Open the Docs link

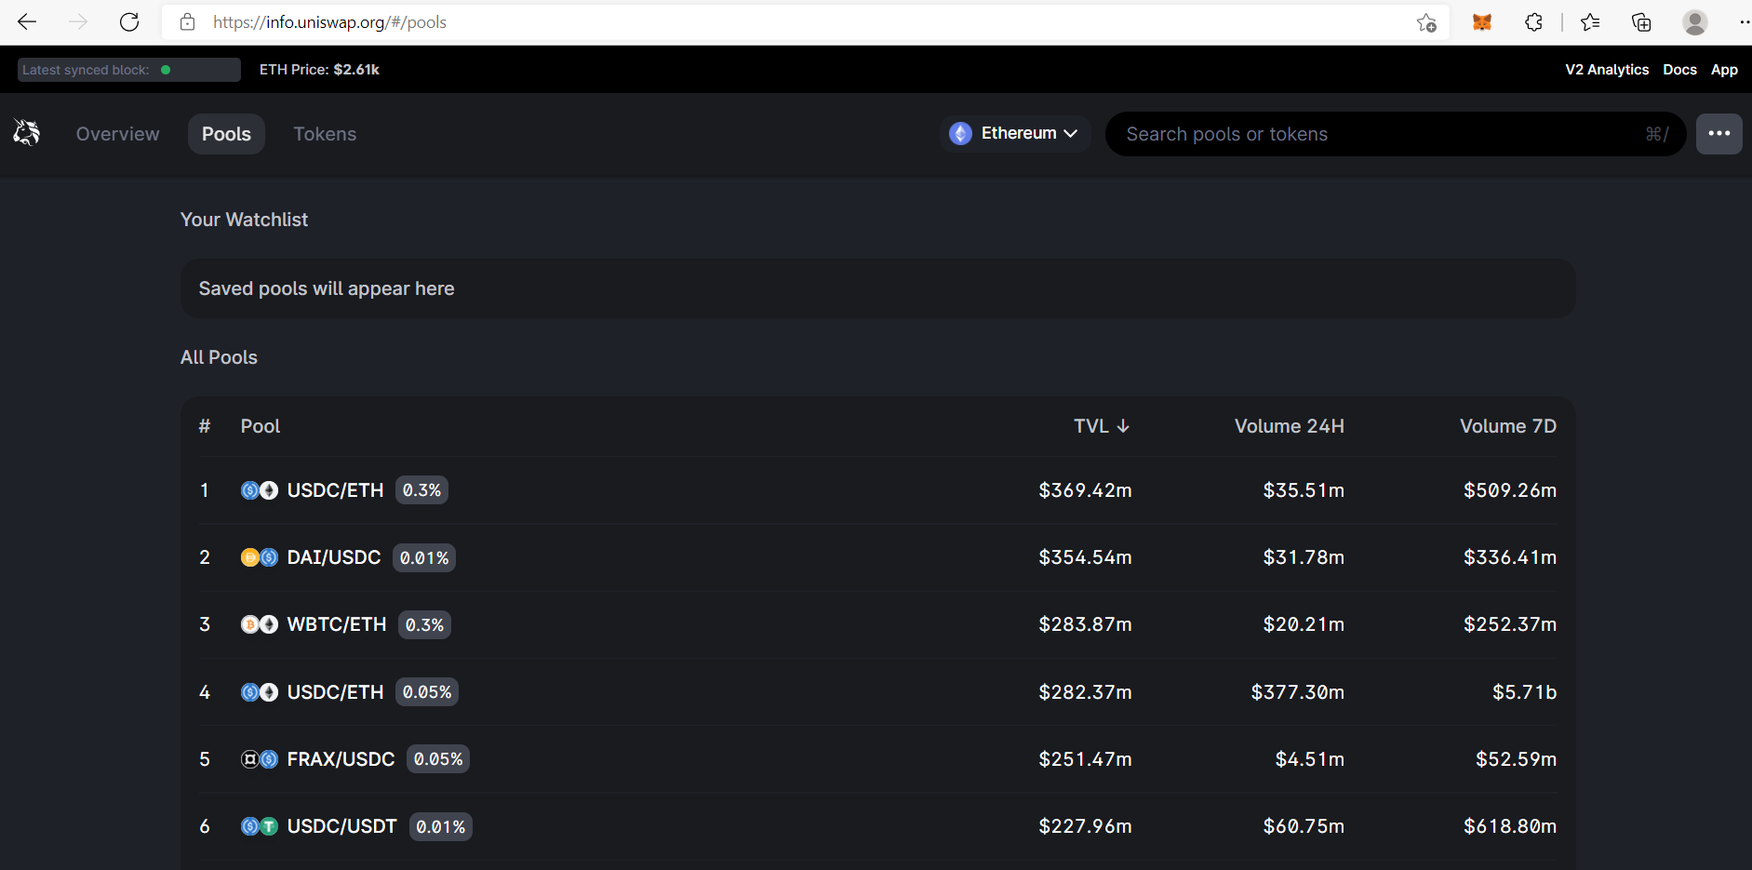point(1679,70)
